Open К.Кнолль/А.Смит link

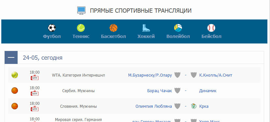216,75
